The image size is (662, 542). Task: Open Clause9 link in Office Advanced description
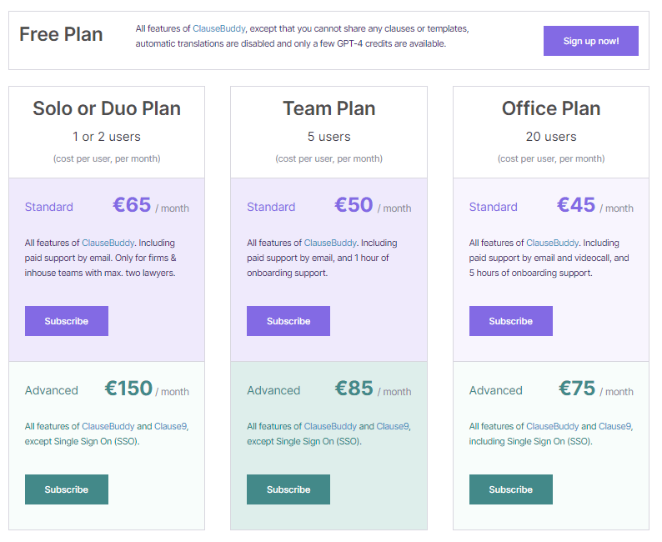point(614,426)
